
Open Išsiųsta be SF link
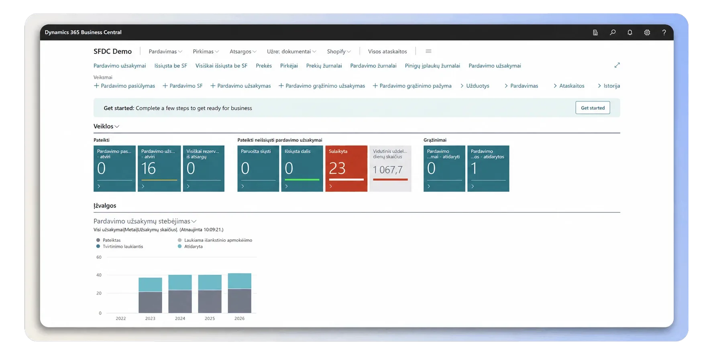pos(171,66)
